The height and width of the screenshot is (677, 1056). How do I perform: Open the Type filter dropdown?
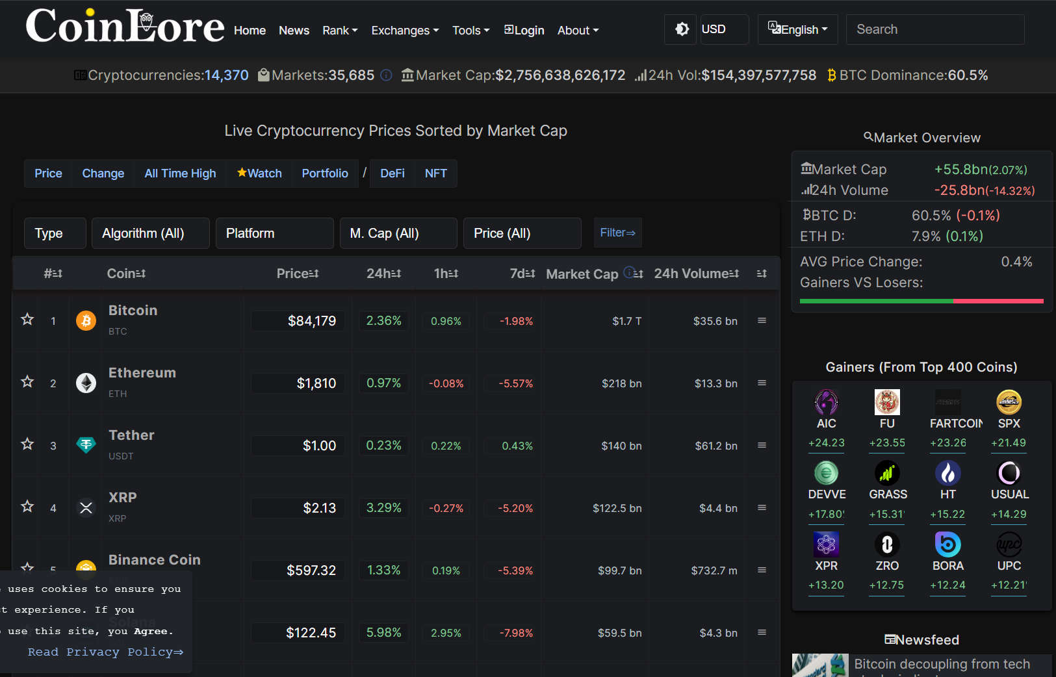(55, 233)
